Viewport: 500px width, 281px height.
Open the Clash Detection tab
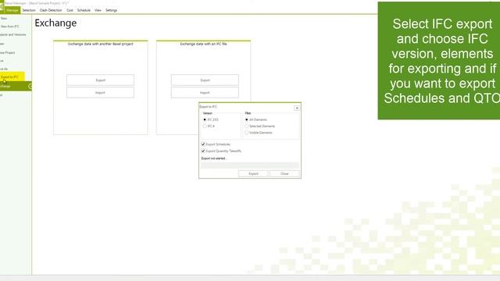coord(51,10)
